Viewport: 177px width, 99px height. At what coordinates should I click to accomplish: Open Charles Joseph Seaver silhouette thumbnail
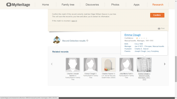73,65
